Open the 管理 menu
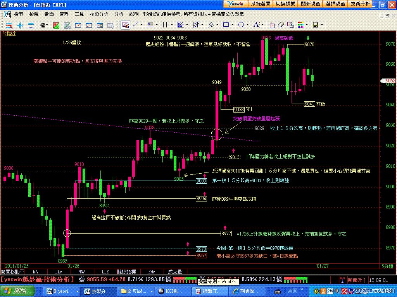This screenshot has width=397, height=297. (x=64, y=14)
